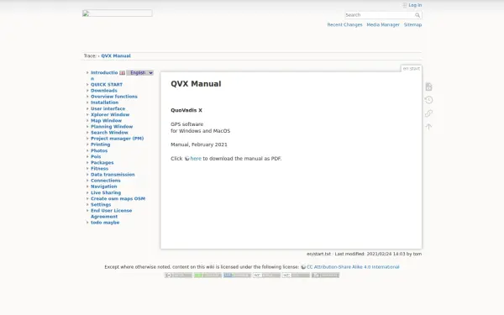Open Photos in sidebar

click(x=99, y=150)
